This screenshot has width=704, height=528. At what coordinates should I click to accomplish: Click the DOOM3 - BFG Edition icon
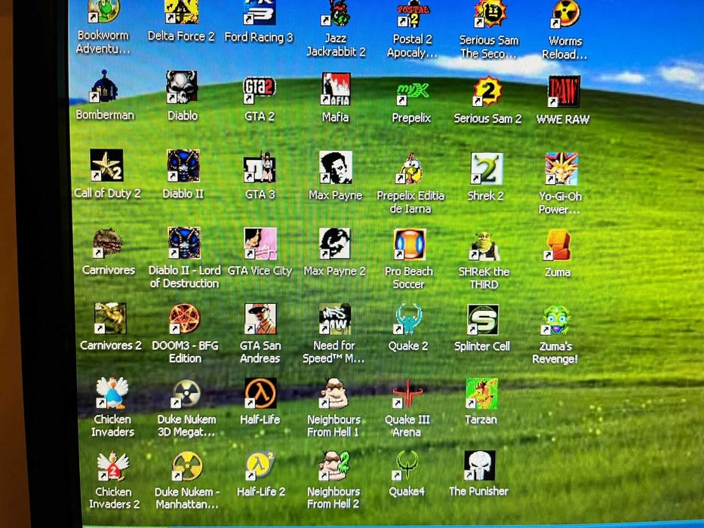(185, 319)
